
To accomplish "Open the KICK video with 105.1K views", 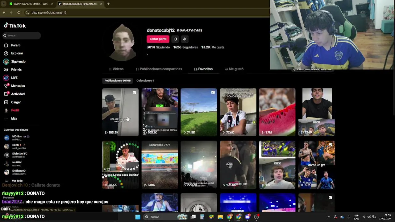I will (x=160, y=112).
